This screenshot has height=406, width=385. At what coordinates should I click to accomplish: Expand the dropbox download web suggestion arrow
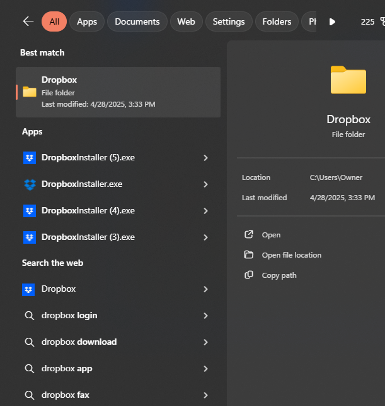(x=205, y=342)
